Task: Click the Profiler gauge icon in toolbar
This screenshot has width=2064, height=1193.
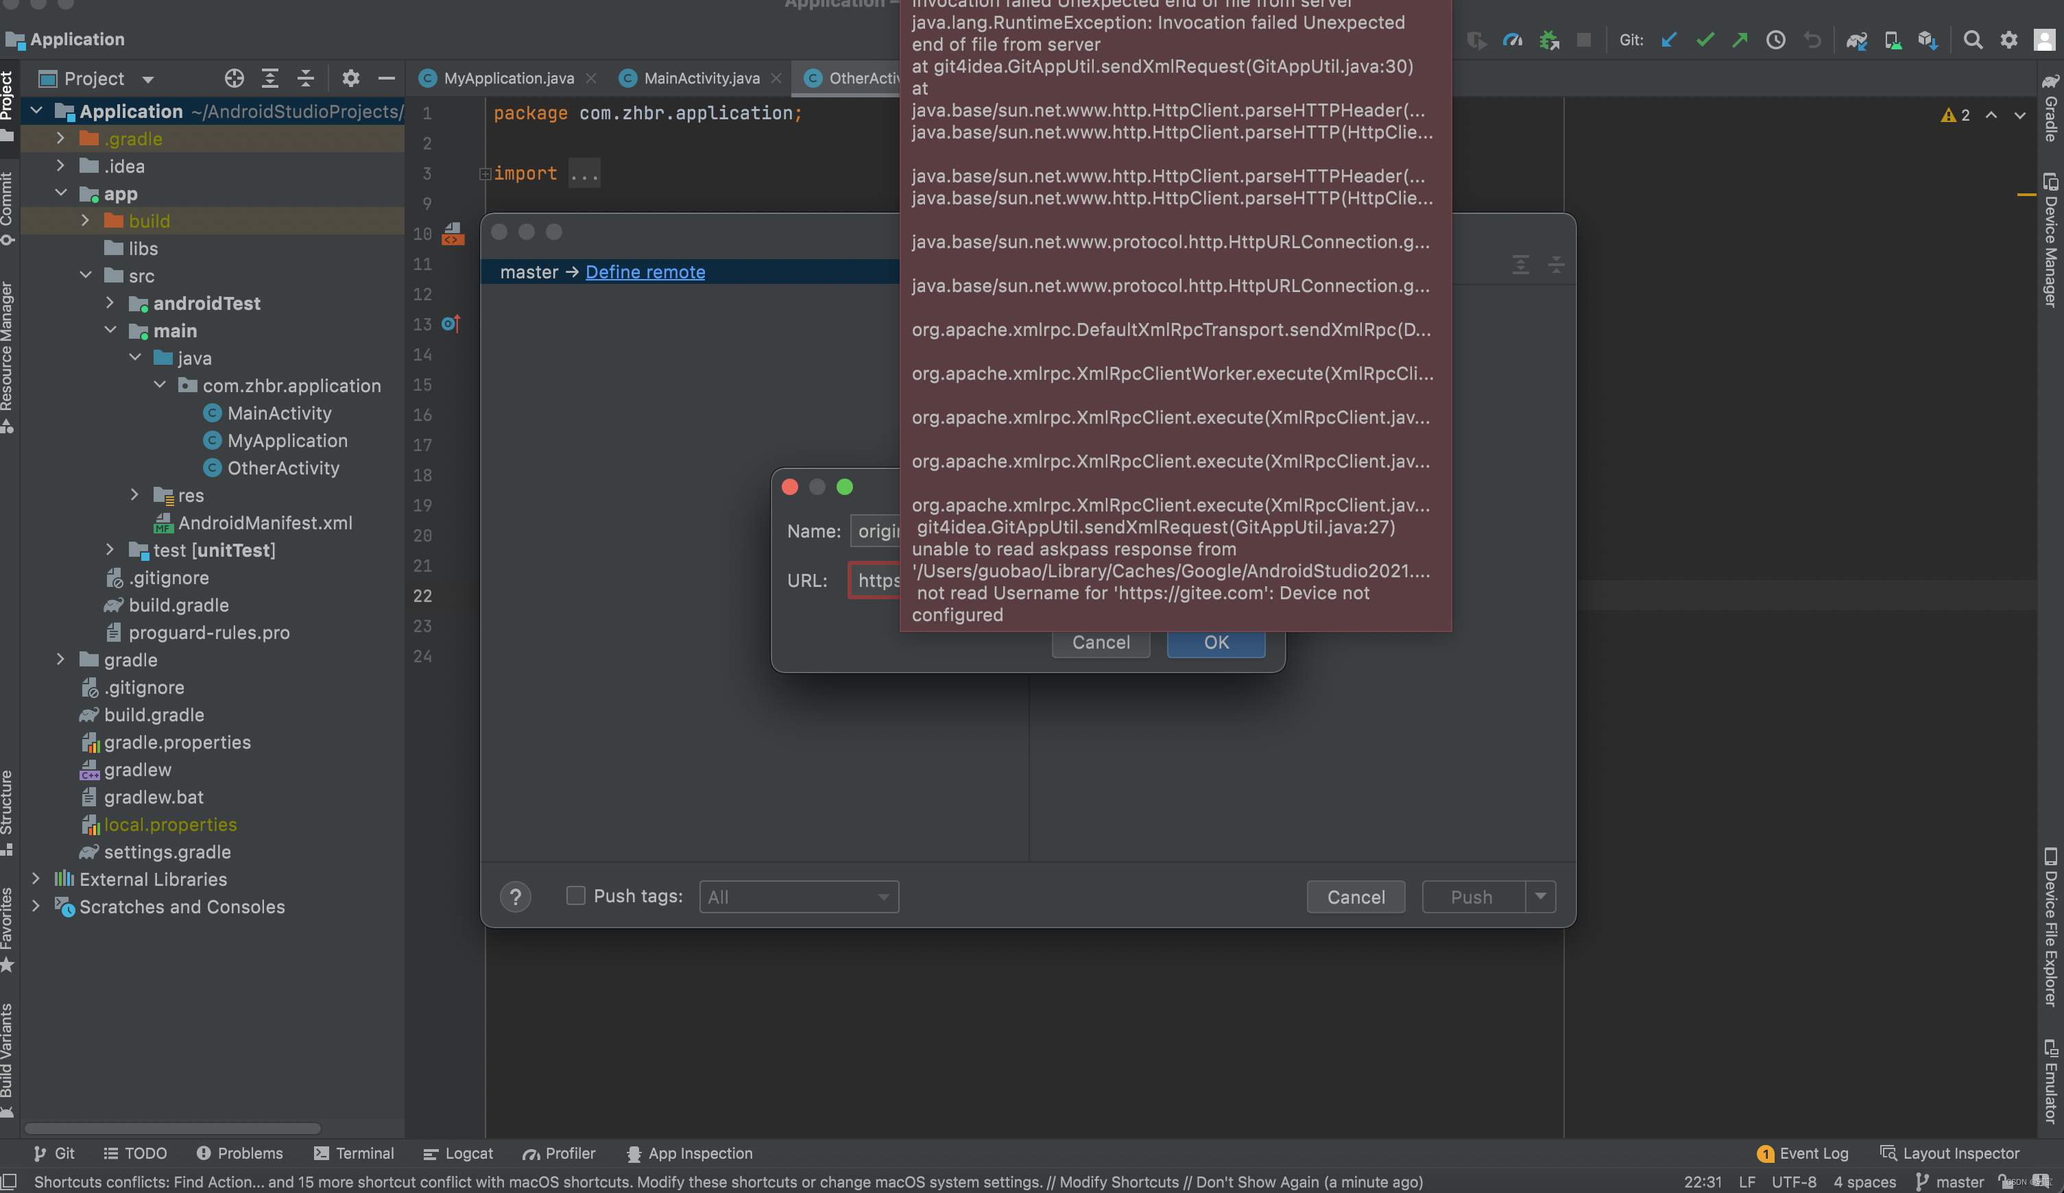Action: click(x=1512, y=40)
